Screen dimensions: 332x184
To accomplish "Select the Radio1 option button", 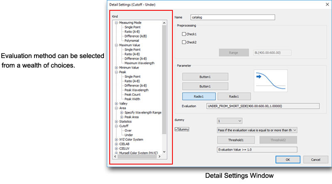I will pyautogui.click(x=199, y=96).
